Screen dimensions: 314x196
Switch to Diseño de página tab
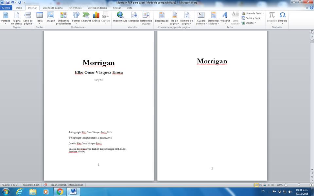(53, 8)
